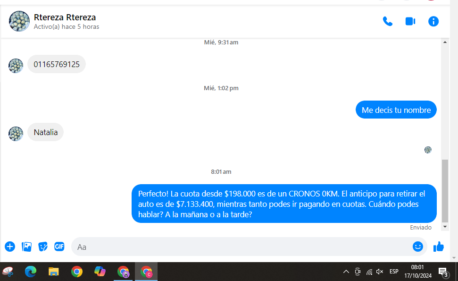Open File Explorer from taskbar

54,272
